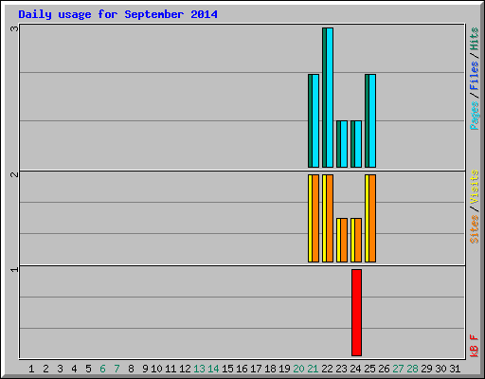Click the green 'Hits' legend label
The height and width of the screenshot is (379, 485).
tap(475, 39)
